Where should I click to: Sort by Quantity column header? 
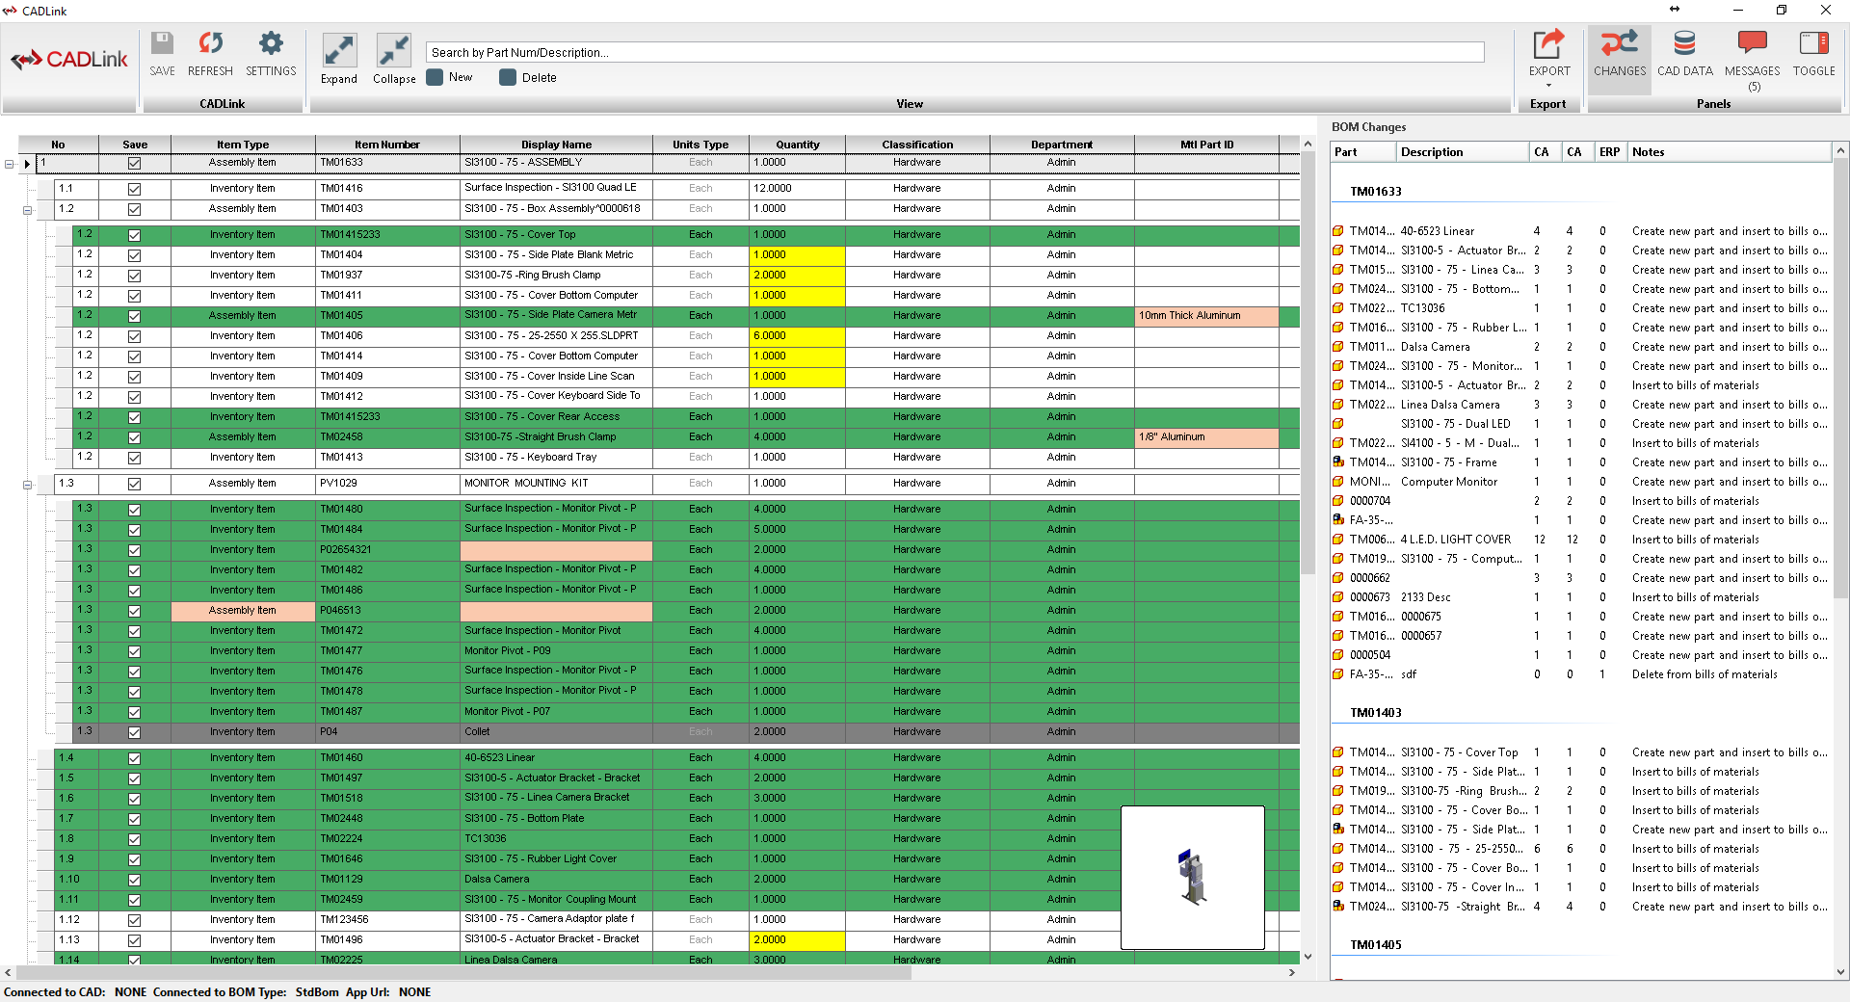(x=798, y=145)
